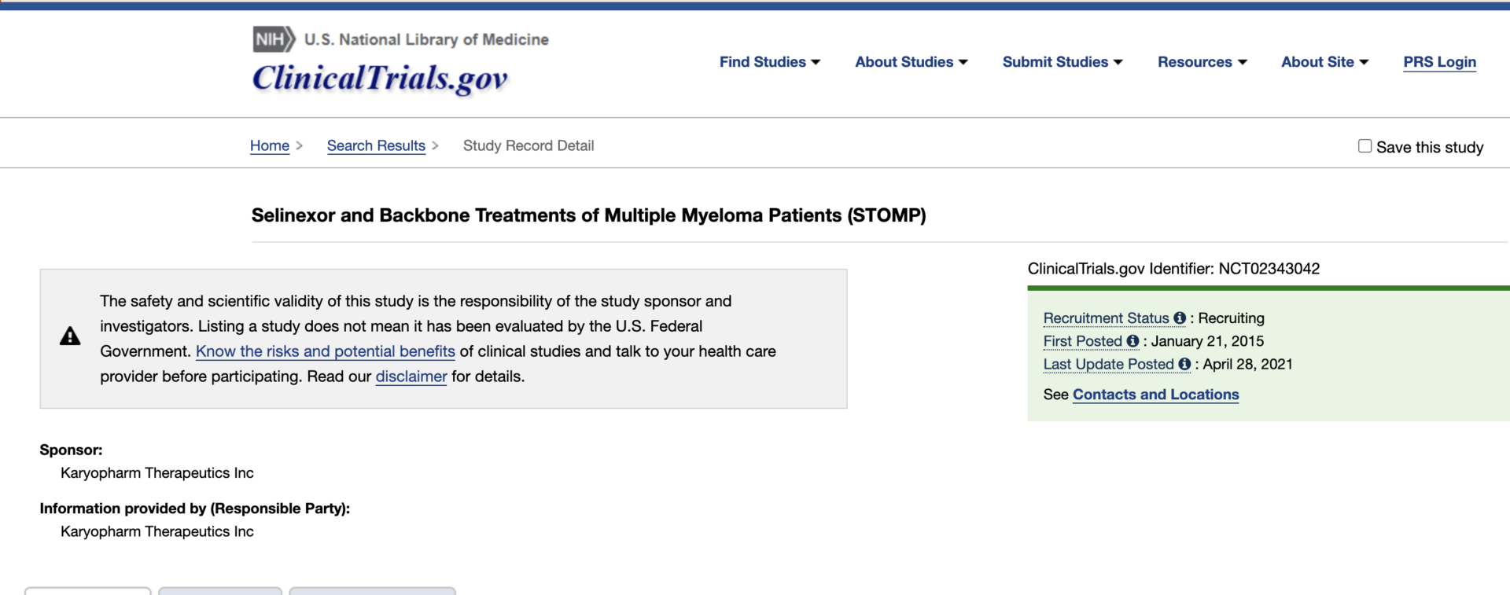Expand the Find Studies dropdown menu
1510x595 pixels.
[770, 62]
